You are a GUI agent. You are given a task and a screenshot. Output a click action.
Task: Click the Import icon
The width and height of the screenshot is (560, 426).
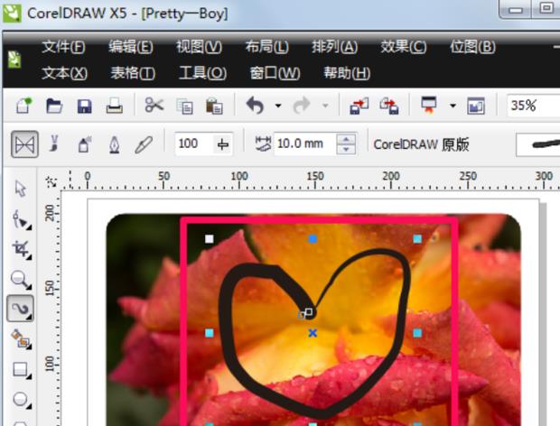359,106
